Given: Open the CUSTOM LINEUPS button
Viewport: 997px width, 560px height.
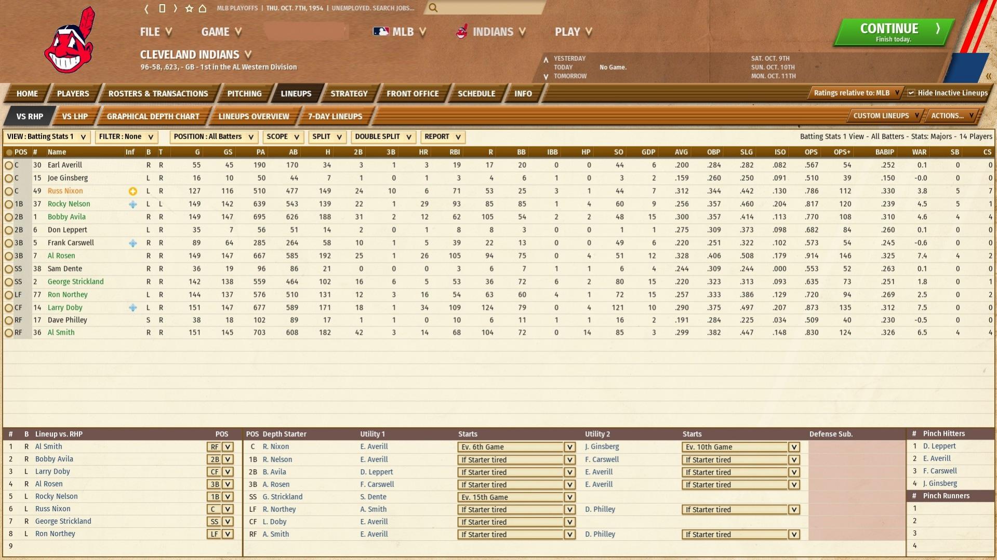Looking at the screenshot, I should click(886, 116).
